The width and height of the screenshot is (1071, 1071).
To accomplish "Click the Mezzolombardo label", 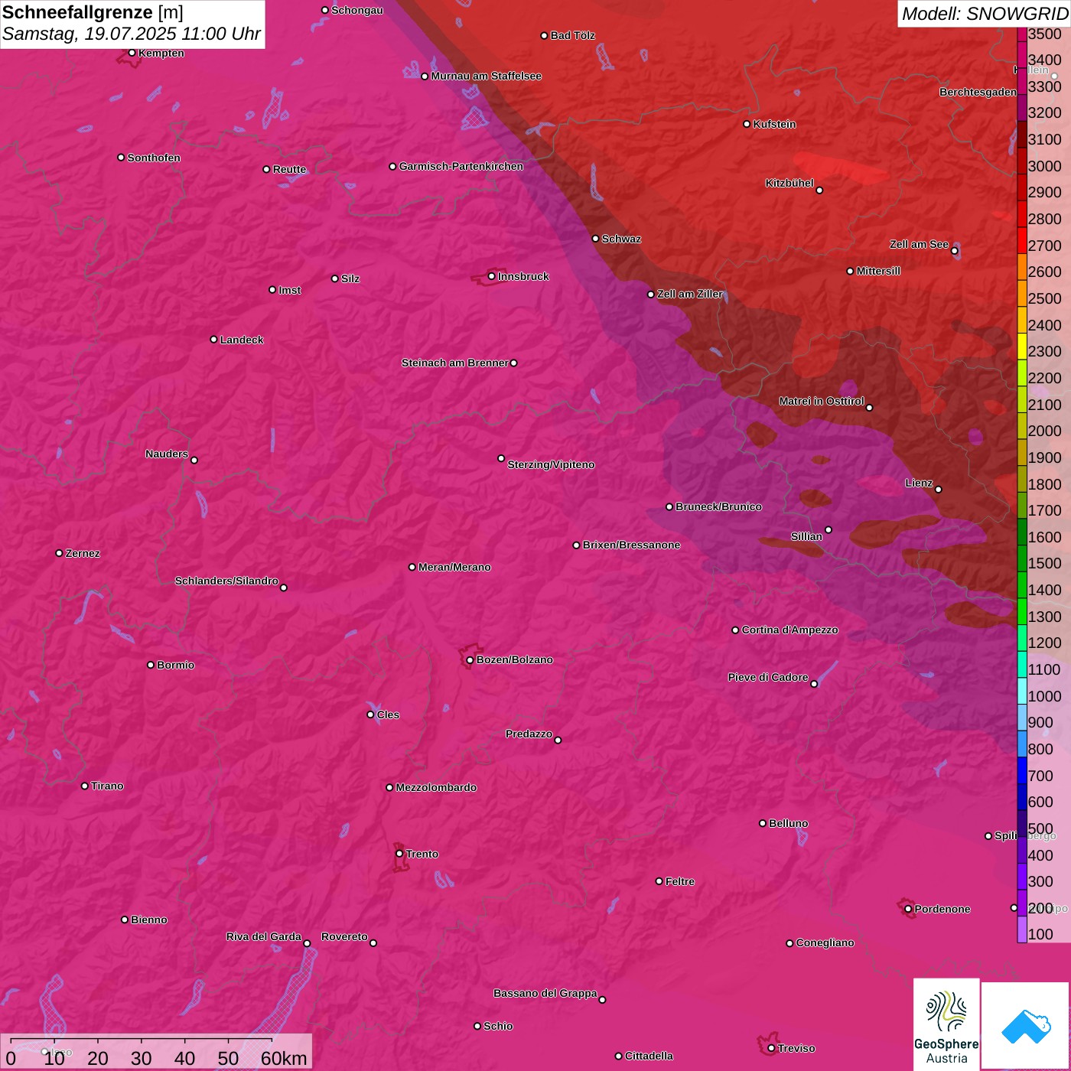I will (436, 787).
